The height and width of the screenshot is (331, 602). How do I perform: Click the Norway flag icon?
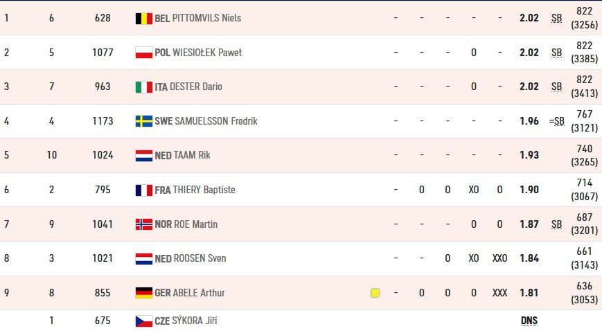click(x=144, y=224)
